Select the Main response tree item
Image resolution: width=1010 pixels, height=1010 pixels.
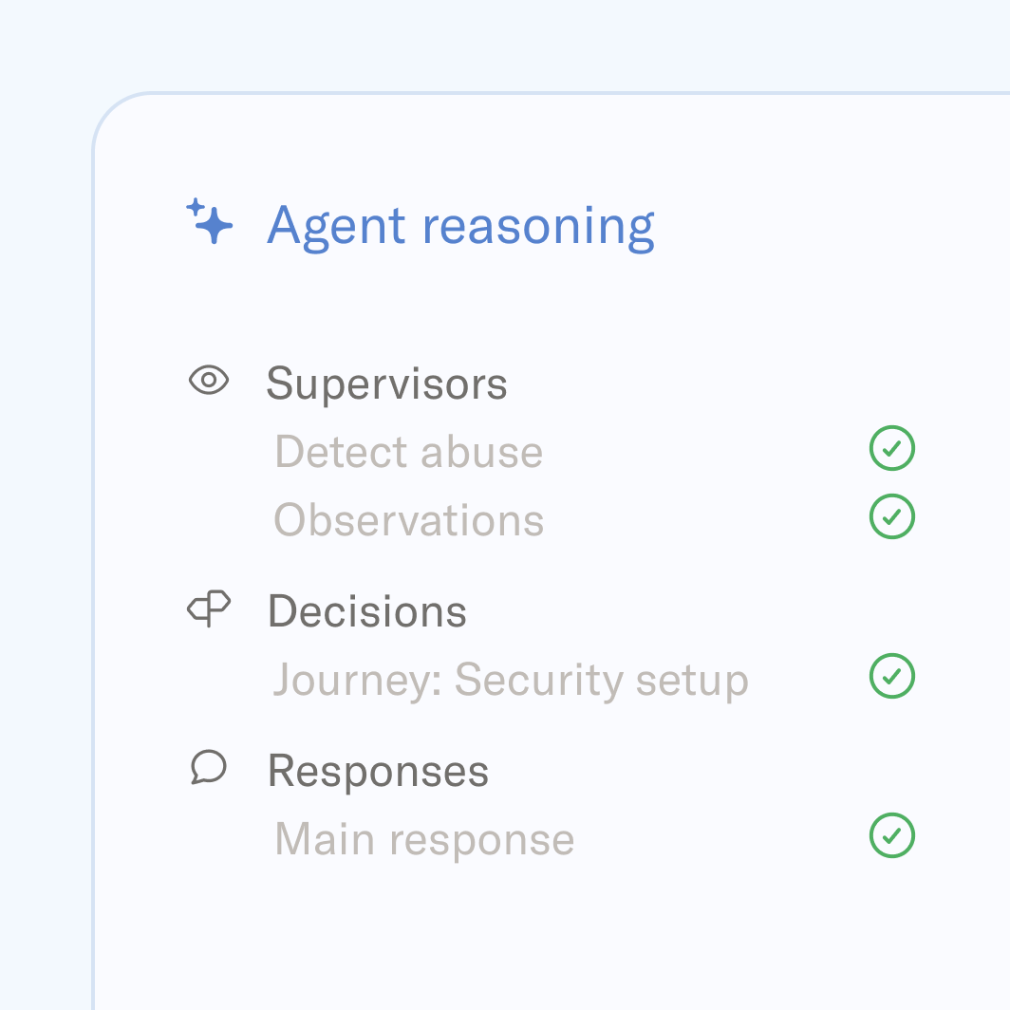coord(423,838)
